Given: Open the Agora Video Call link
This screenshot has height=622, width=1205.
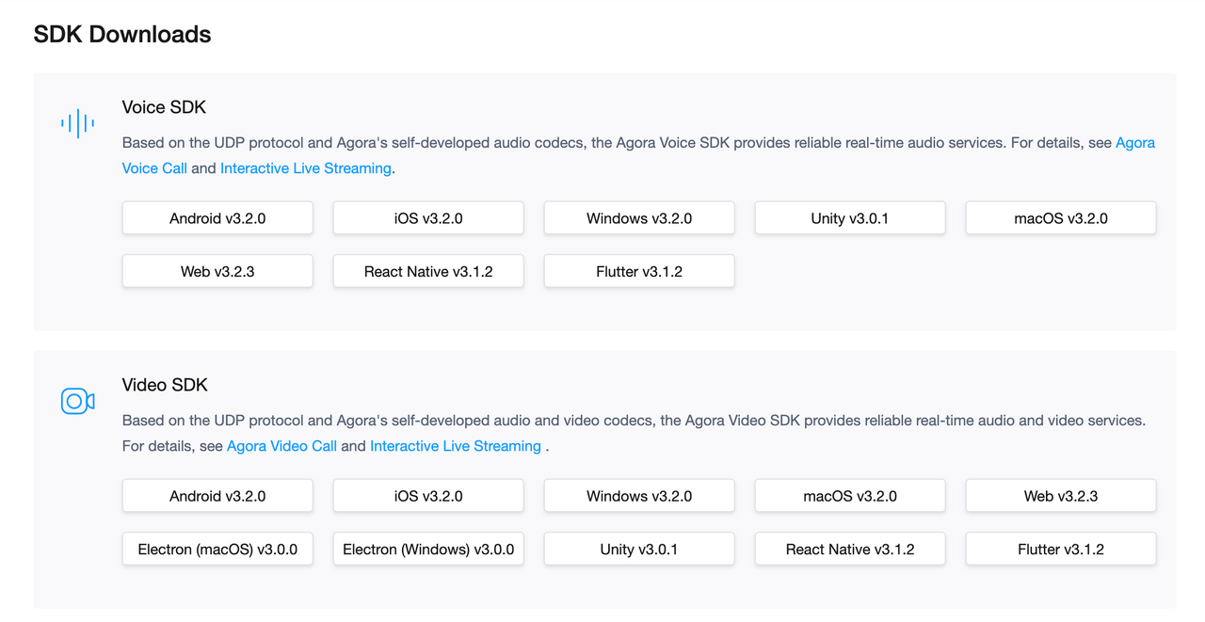Looking at the screenshot, I should coord(281,446).
